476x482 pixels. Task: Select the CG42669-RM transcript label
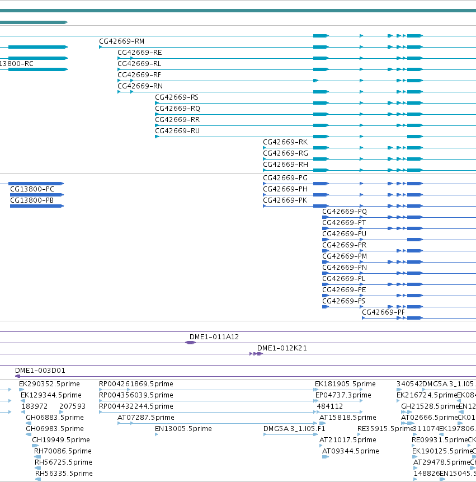coord(121,41)
